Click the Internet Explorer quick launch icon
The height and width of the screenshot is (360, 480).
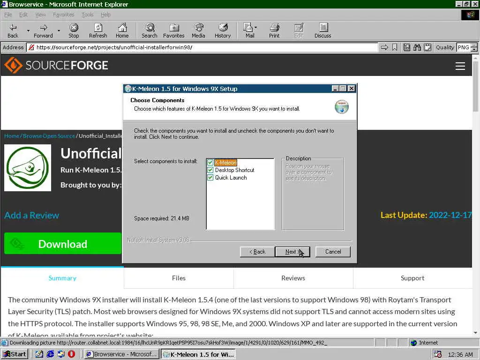click(x=50, y=354)
